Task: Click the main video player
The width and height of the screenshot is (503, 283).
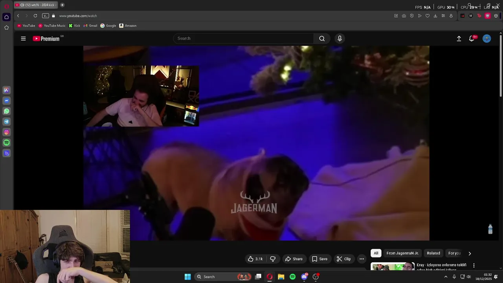Action: [x=256, y=143]
